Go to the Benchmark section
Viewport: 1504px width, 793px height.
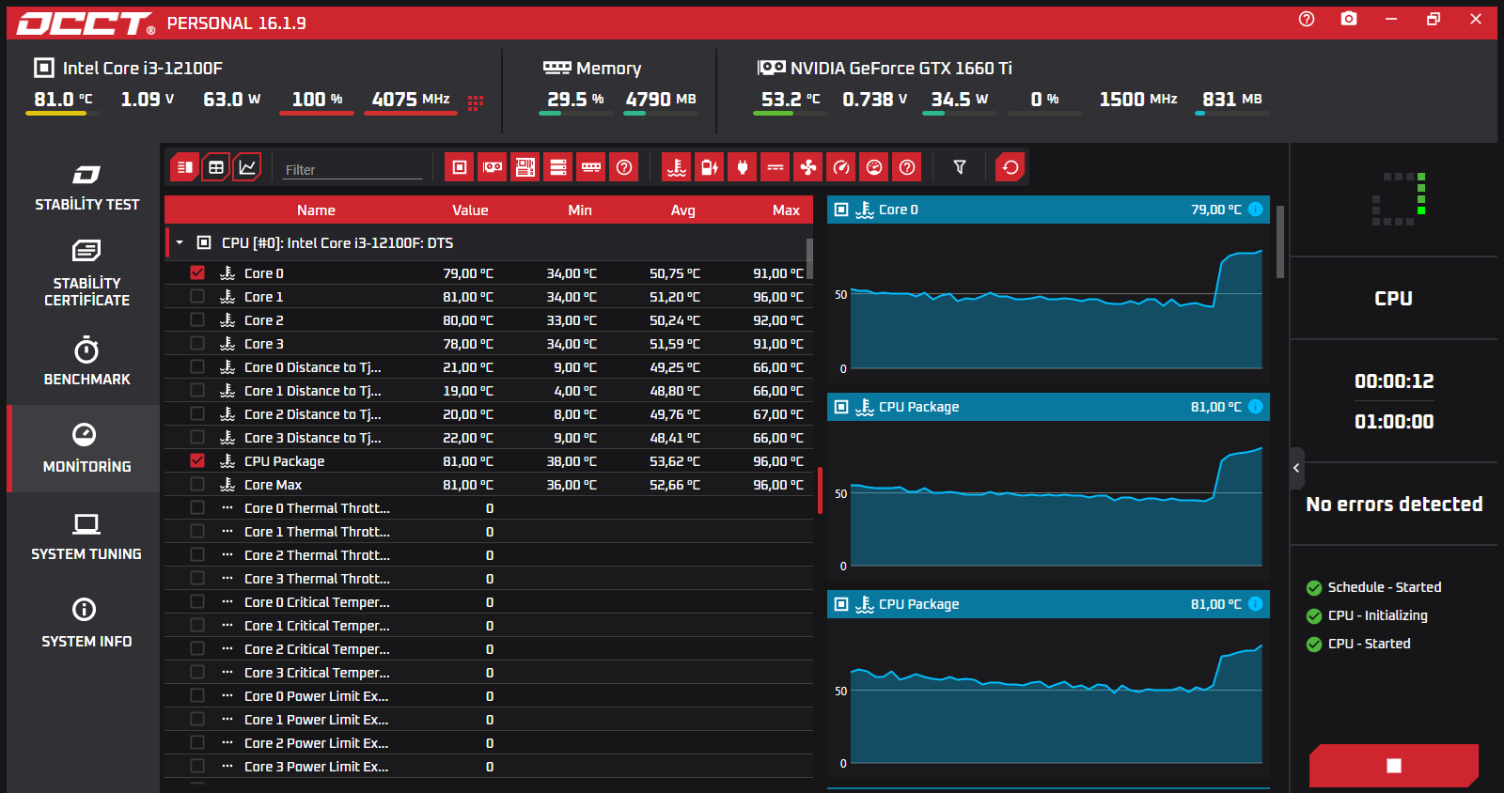click(x=86, y=362)
